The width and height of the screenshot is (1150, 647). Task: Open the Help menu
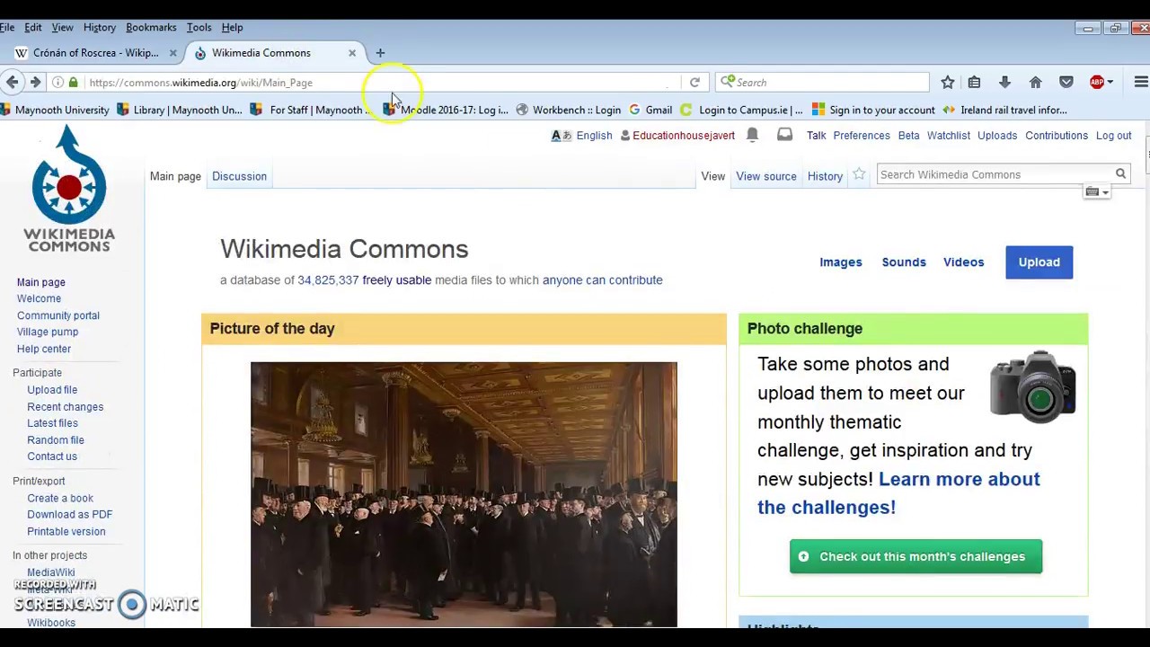232,27
